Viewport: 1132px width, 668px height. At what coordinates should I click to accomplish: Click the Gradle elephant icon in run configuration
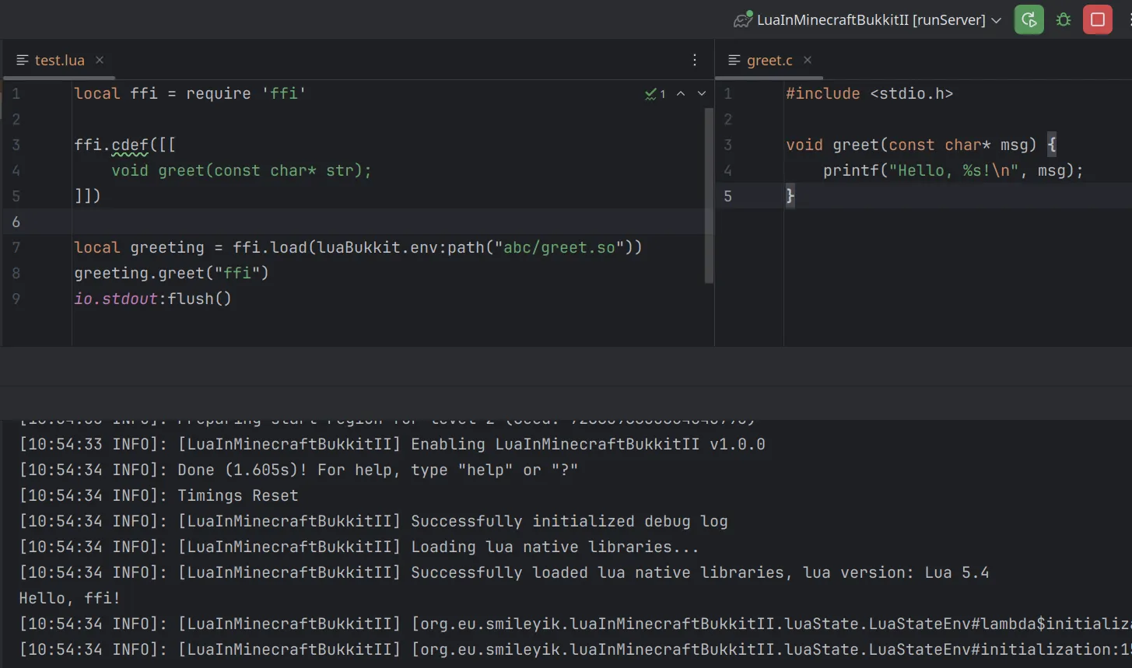(x=743, y=19)
